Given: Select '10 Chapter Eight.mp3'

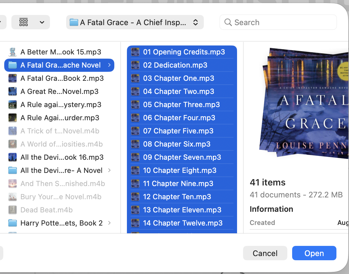Looking at the screenshot, I should (x=182, y=171).
